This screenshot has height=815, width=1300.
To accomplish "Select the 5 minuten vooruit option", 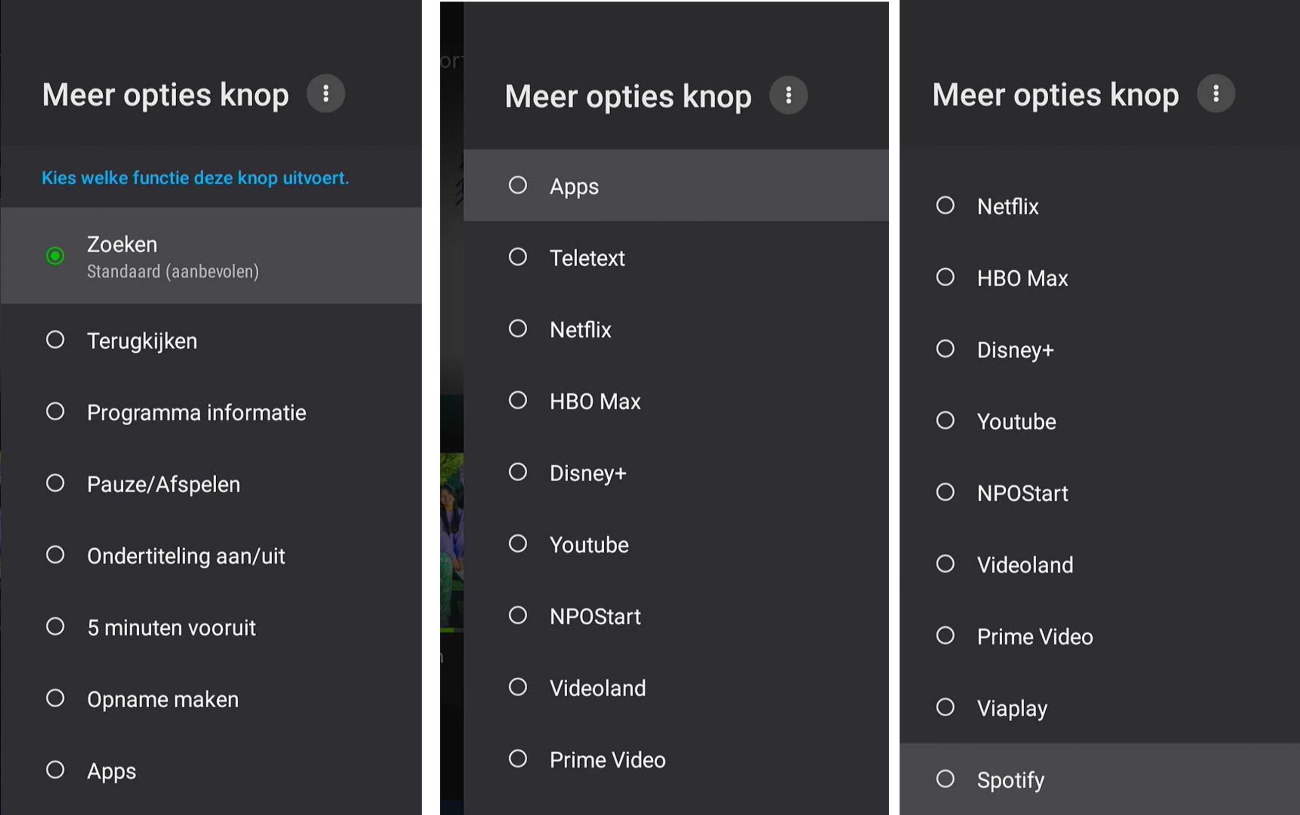I will [55, 627].
